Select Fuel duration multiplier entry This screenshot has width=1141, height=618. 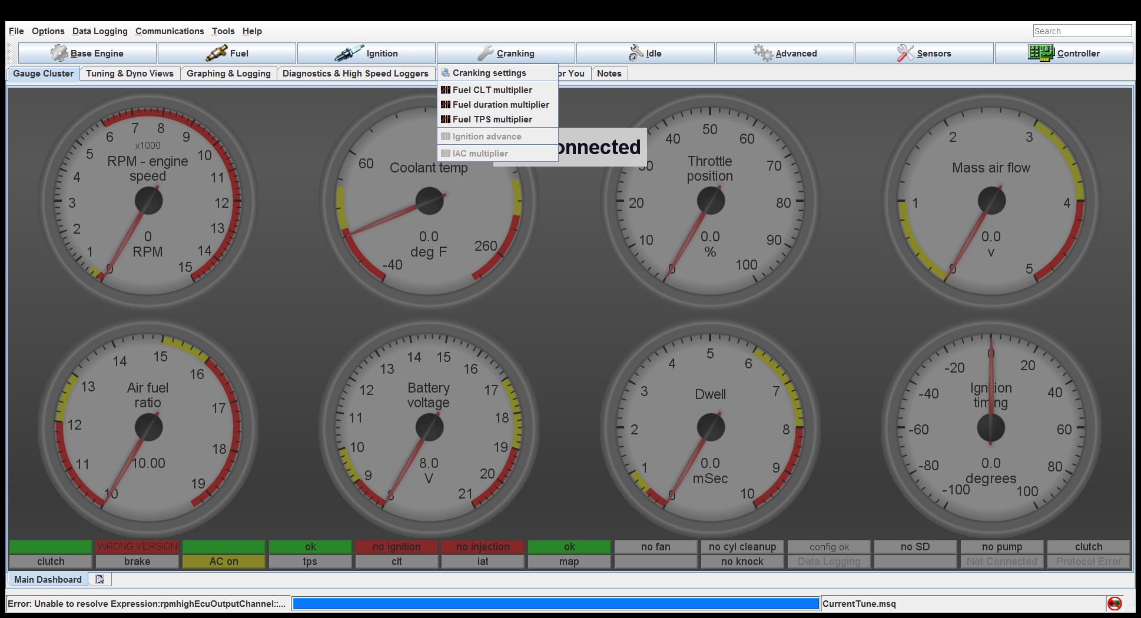tap(497, 105)
